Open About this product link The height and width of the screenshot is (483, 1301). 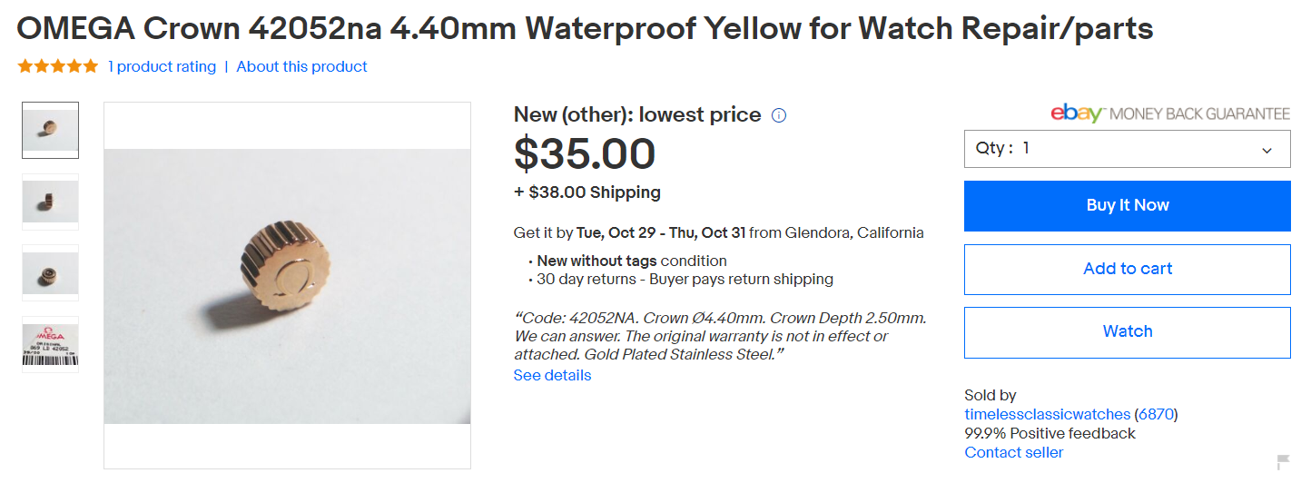[301, 66]
